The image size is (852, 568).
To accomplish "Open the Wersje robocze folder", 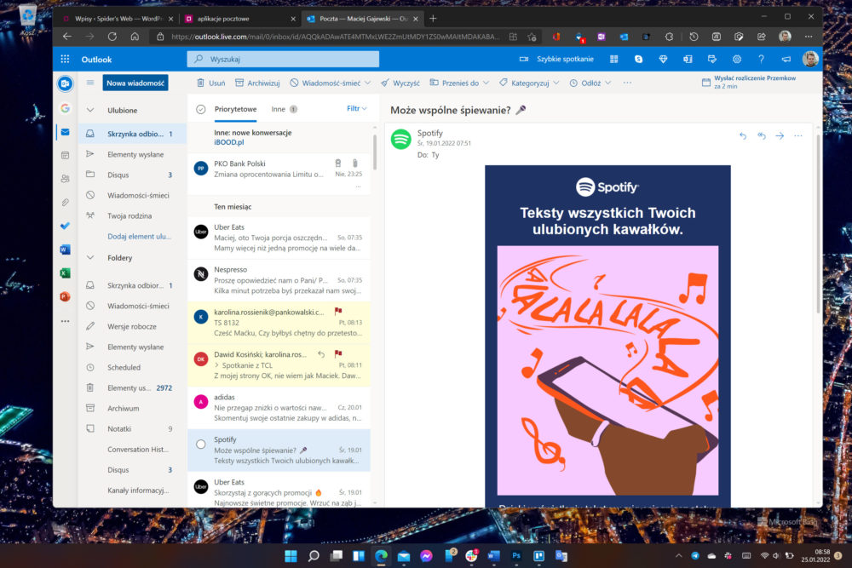I will pyautogui.click(x=133, y=326).
